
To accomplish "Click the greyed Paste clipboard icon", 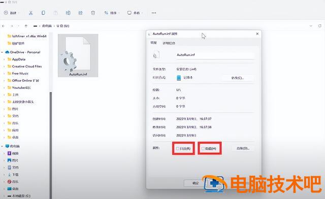I will click(55, 13).
